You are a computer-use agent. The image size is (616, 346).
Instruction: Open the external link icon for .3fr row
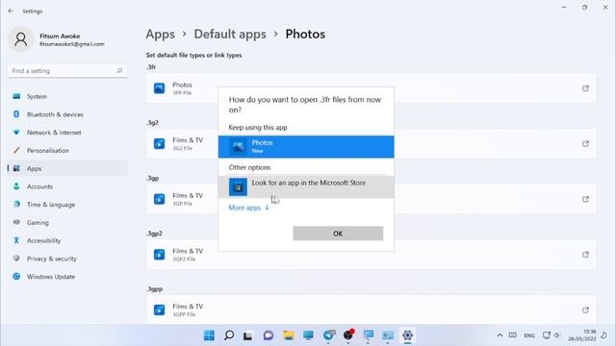point(585,88)
